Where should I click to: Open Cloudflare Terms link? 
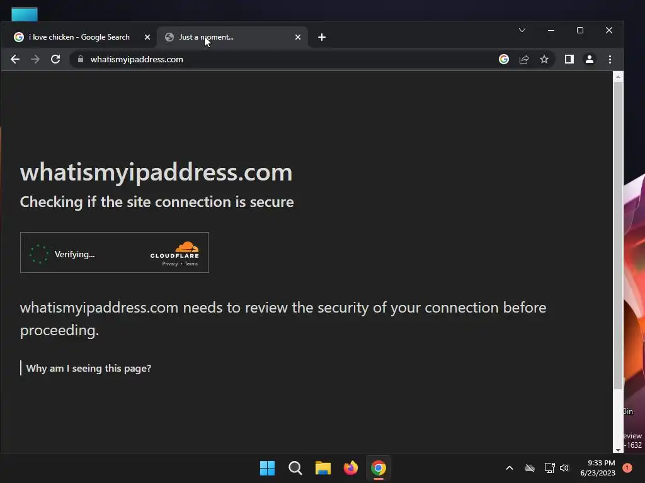click(191, 264)
